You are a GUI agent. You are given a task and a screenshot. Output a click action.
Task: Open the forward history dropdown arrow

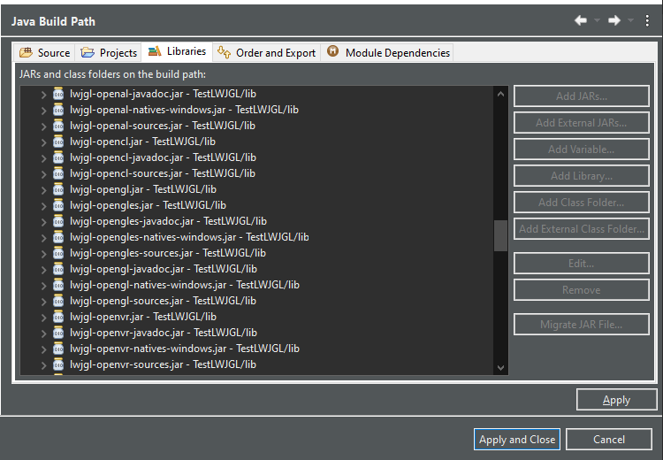[x=630, y=20]
